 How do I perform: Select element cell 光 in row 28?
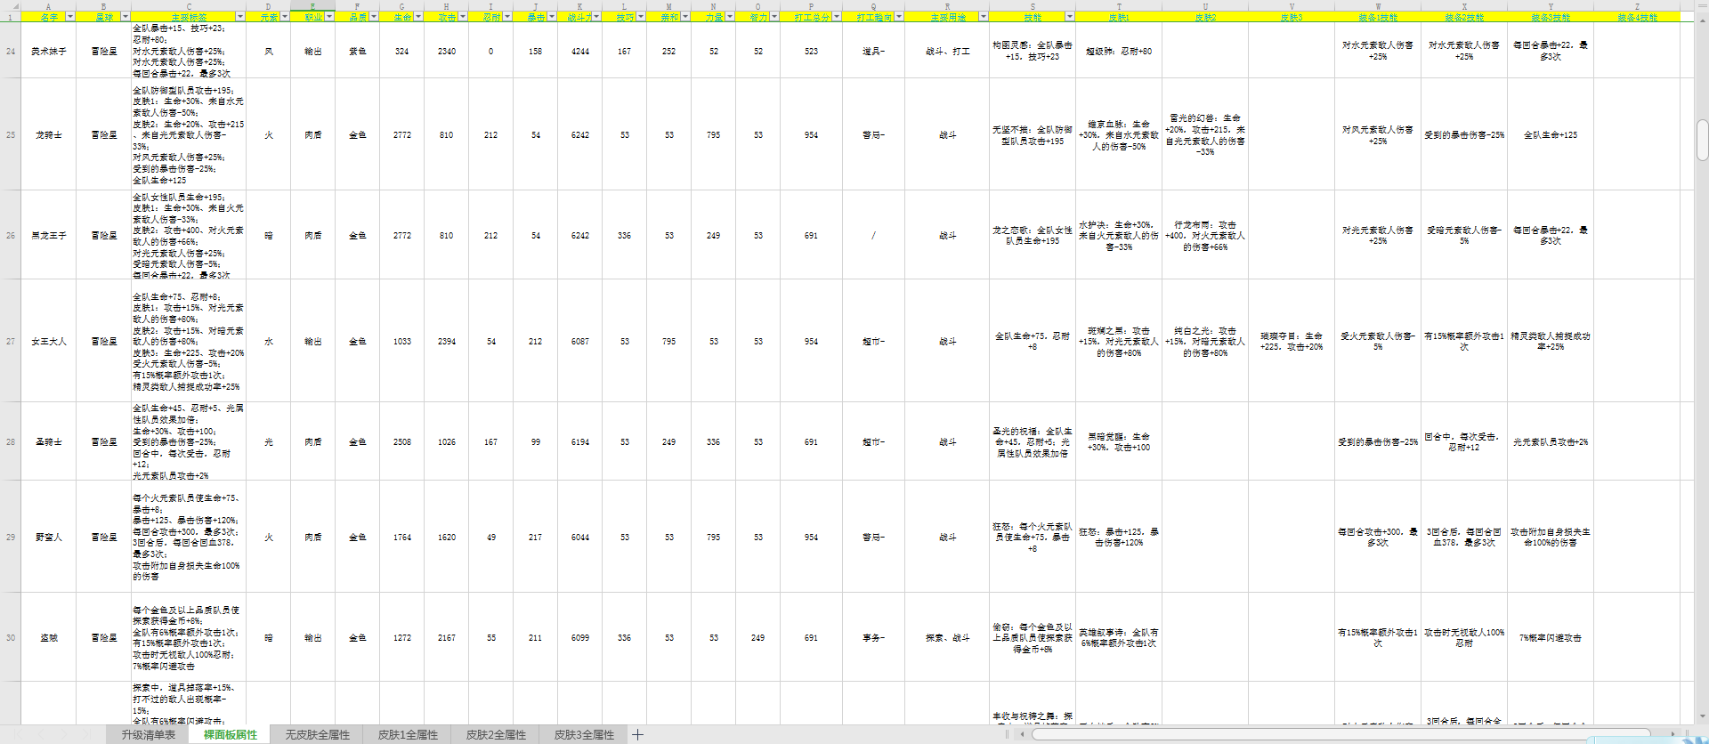point(269,442)
